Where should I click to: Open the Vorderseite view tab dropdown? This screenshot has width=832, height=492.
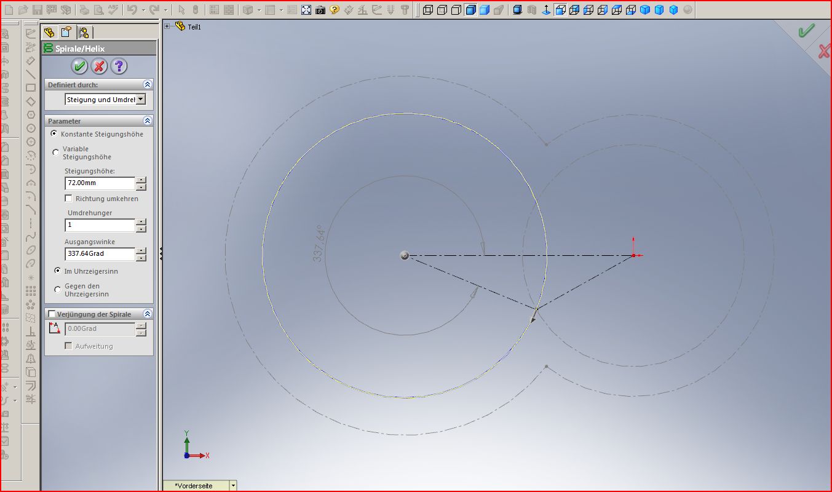click(x=233, y=486)
